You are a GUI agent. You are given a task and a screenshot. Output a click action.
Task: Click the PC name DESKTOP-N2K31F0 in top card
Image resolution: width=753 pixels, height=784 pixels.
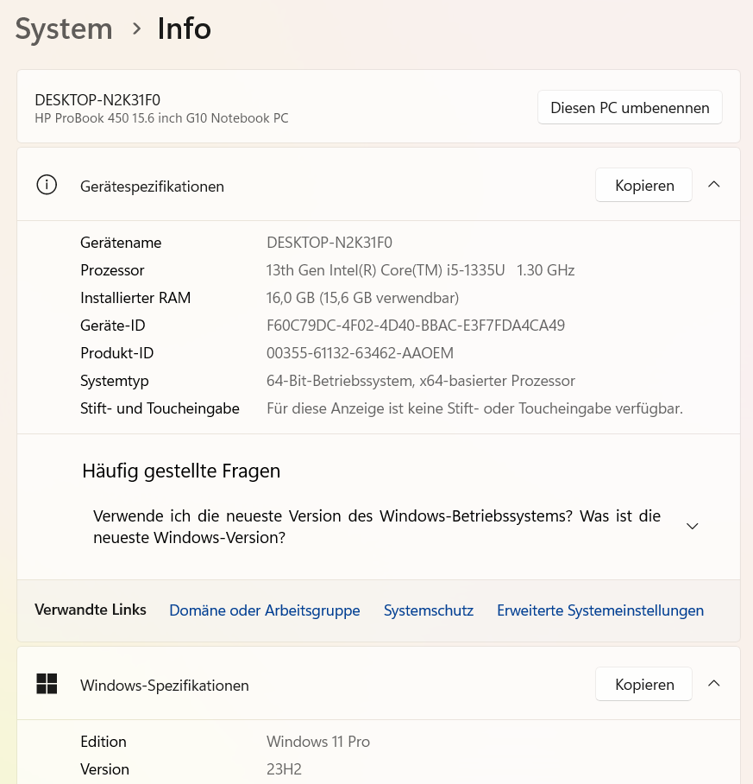pyautogui.click(x=97, y=100)
